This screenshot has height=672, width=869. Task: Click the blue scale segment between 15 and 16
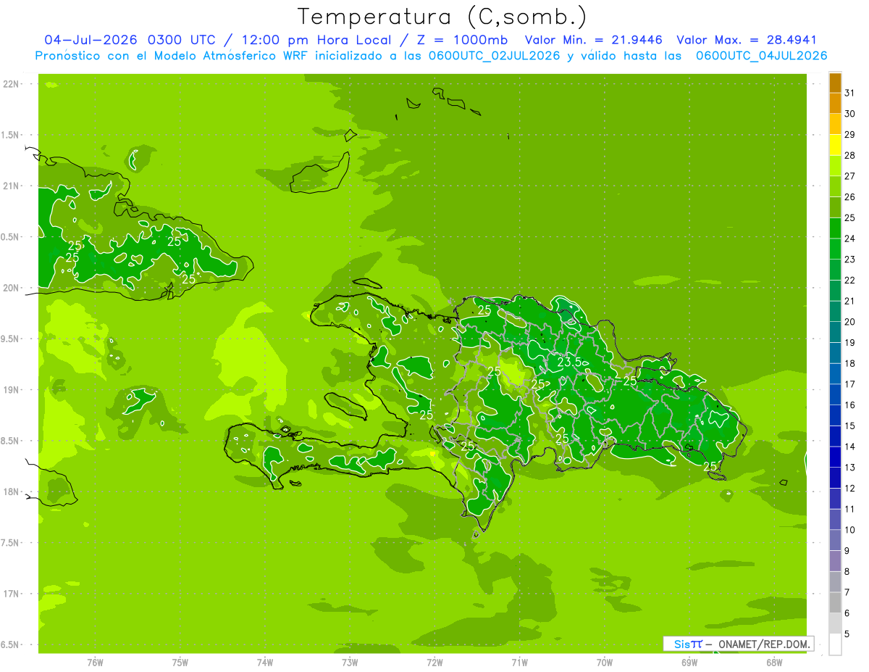pyautogui.click(x=835, y=415)
